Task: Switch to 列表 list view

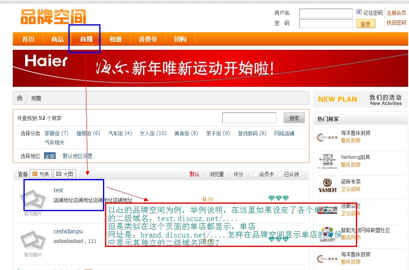Action: pyautogui.click(x=41, y=174)
